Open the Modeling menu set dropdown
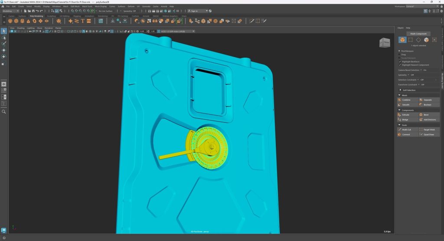Viewport: 444px width, 241px height. [10, 11]
